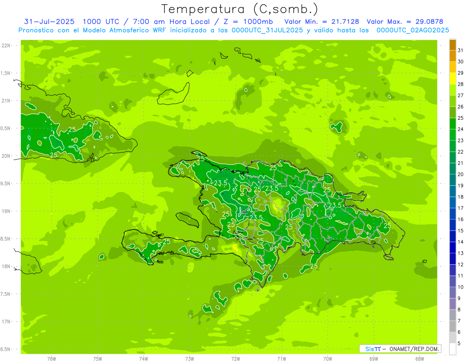Click the "17N" latitude label
Viewport: 471px width, 364px height.
pyautogui.click(x=6, y=322)
